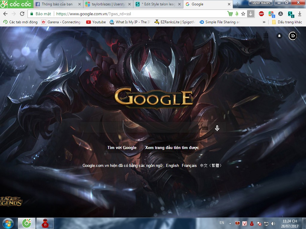This screenshot has width=306, height=229.
Task: Switch to the Edit Style talon league tab
Action: point(158,4)
